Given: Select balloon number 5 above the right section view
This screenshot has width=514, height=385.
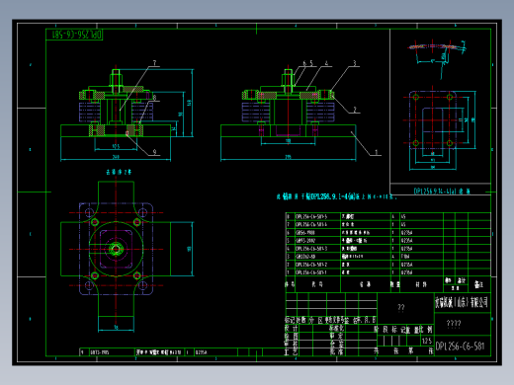Looking at the screenshot, I should click(311, 63).
